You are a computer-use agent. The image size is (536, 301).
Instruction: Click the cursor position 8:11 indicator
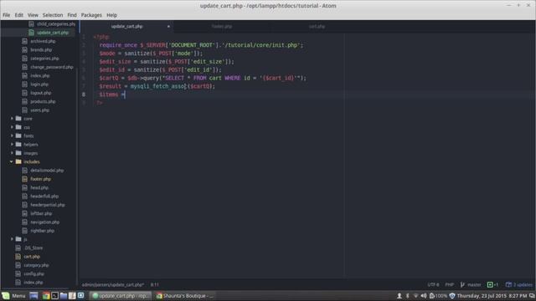point(155,284)
